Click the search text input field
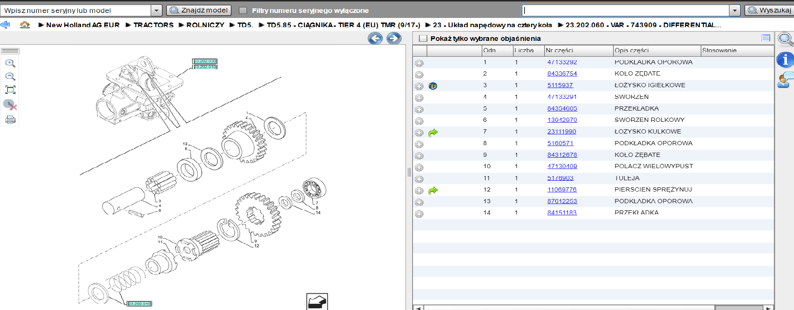The height and width of the screenshot is (310, 794). [625, 10]
